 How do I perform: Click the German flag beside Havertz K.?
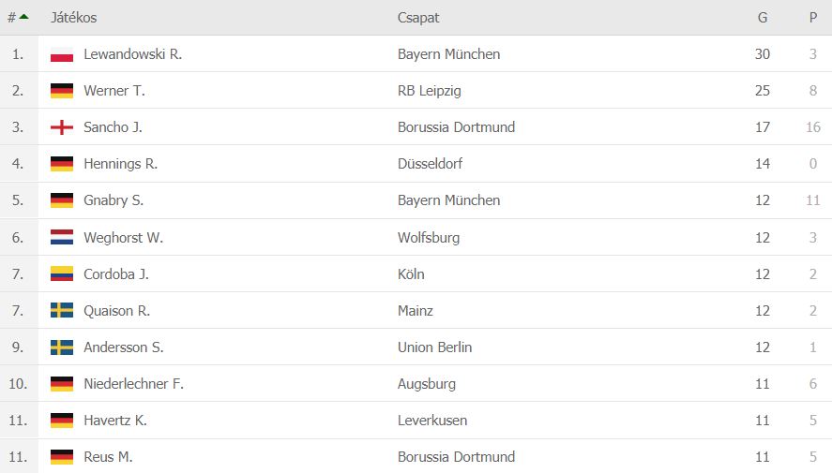pyautogui.click(x=62, y=420)
